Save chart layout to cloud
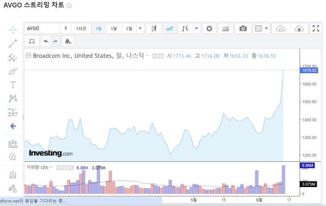 [299, 28]
